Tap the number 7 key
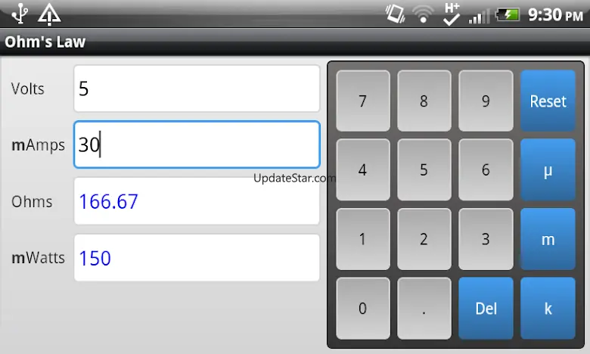 (363, 101)
